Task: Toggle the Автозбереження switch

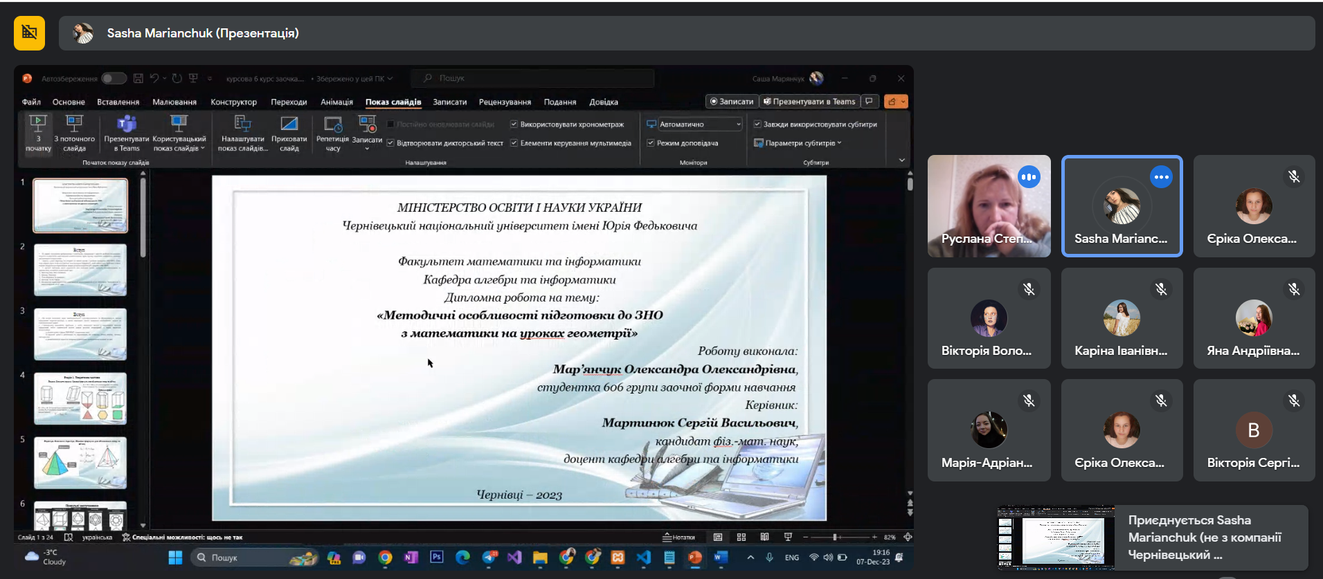Action: point(114,78)
